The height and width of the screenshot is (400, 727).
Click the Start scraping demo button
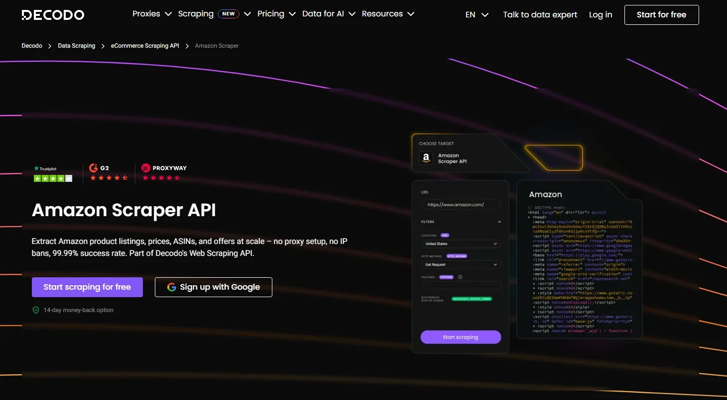coord(461,337)
